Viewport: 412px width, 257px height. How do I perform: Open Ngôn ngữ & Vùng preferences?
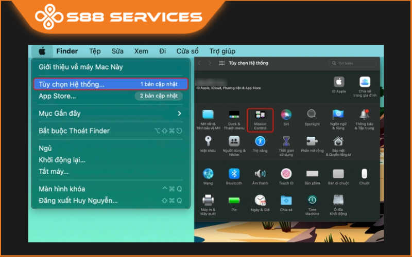[x=338, y=120]
